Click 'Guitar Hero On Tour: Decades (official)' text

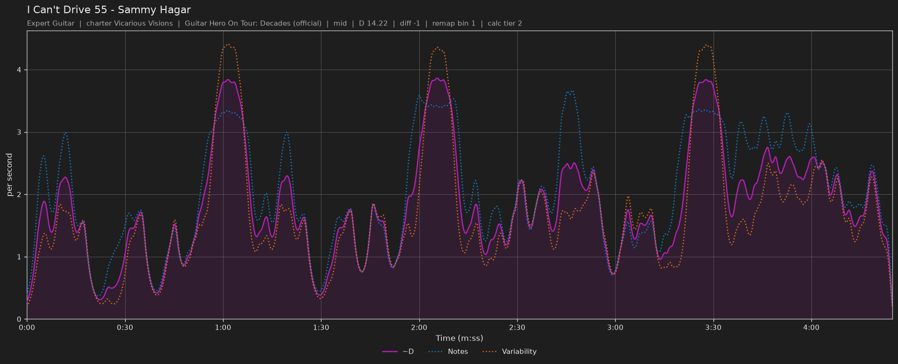[253, 24]
